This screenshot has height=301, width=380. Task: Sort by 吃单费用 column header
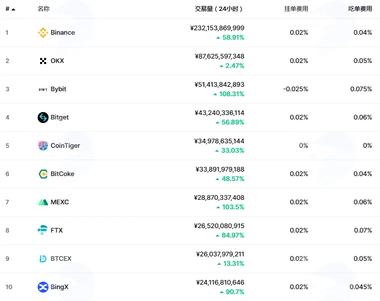click(360, 9)
